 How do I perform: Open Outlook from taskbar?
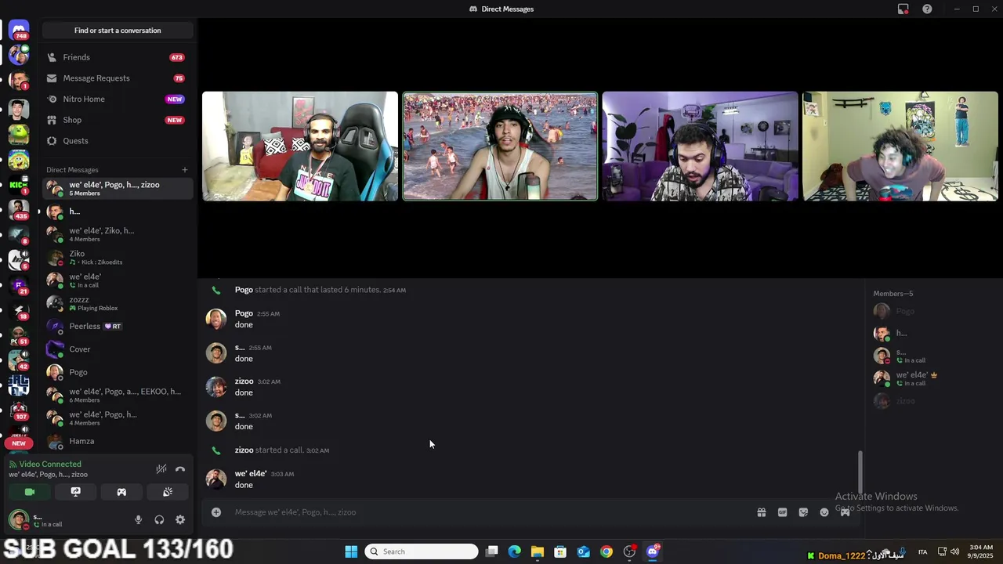click(584, 551)
